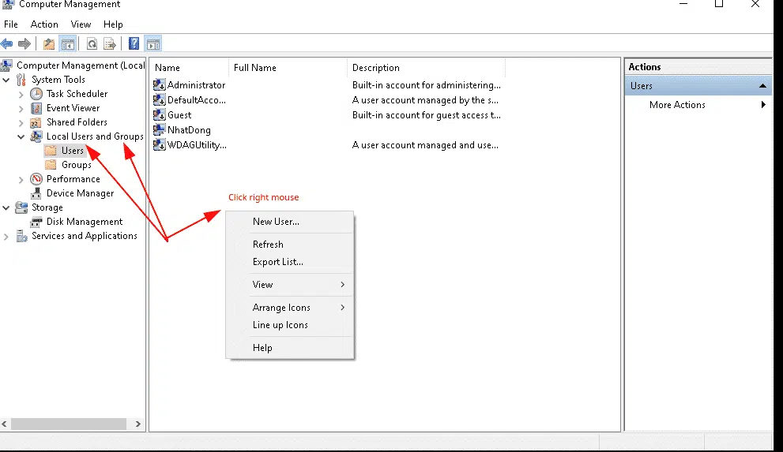The image size is (783, 452).
Task: Click the Shared Folders icon
Action: click(36, 122)
